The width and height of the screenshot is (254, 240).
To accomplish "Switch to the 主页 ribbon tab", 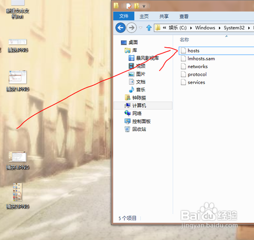I will coord(144,16).
